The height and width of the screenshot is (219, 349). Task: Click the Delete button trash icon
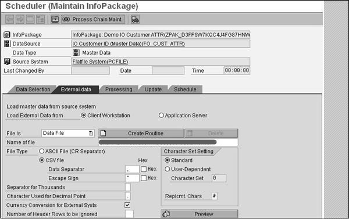point(190,134)
